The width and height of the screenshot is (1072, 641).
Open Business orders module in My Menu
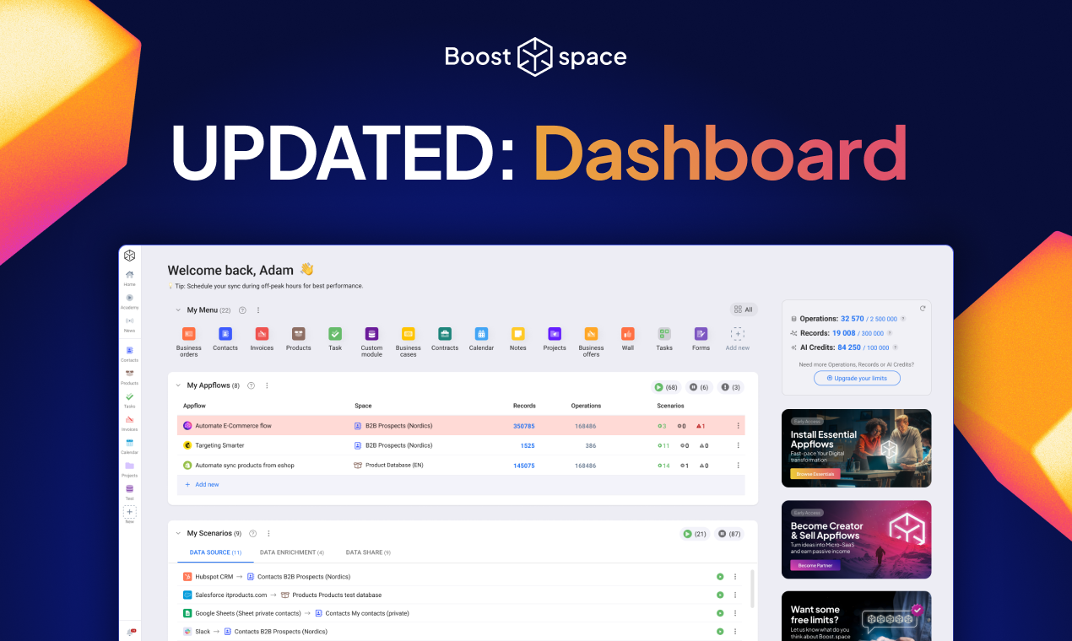click(x=189, y=341)
